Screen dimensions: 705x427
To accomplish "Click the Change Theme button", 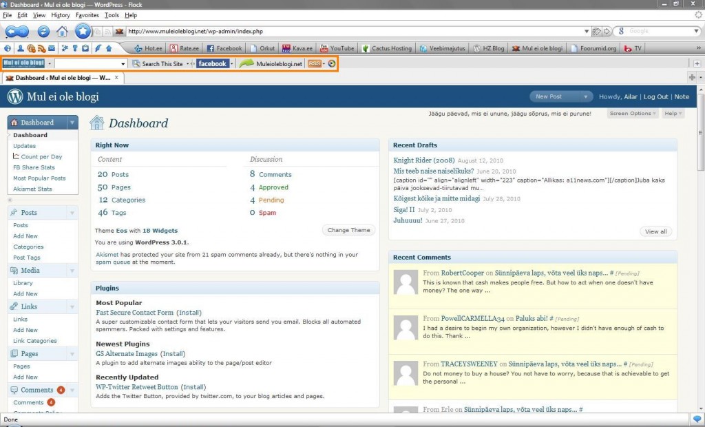I will 348,230.
